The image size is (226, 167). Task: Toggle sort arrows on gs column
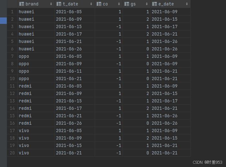click(x=147, y=4)
